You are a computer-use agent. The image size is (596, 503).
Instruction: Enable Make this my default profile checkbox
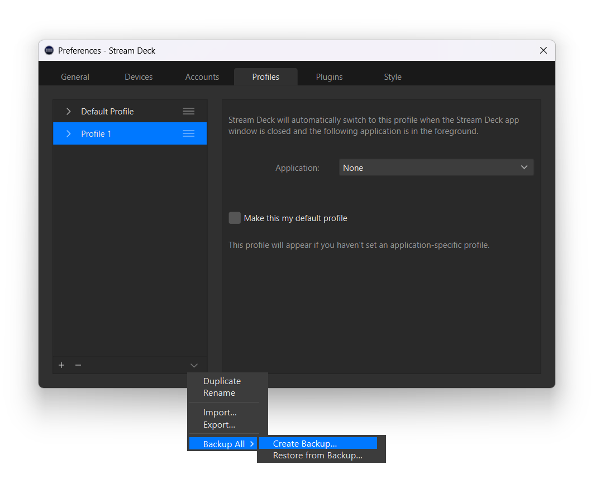click(235, 218)
